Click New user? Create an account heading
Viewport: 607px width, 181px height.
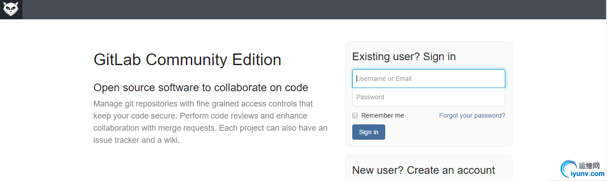(423, 170)
